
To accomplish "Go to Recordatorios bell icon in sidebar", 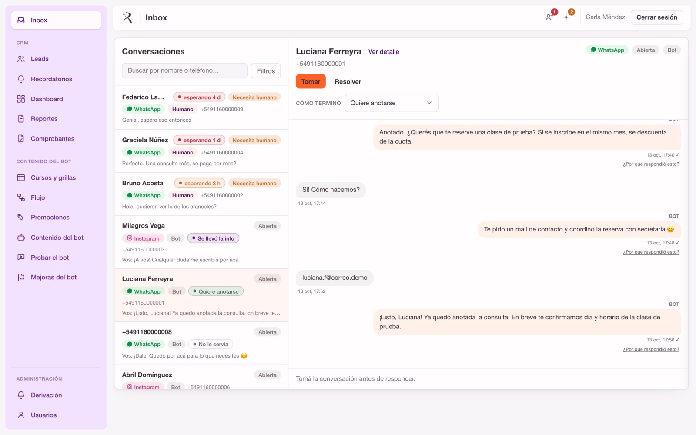I will (21, 79).
